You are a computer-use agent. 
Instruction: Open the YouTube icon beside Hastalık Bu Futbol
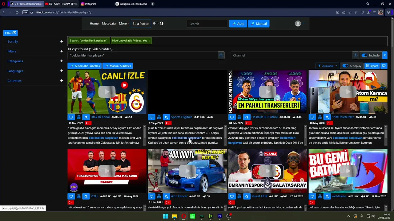click(x=239, y=117)
